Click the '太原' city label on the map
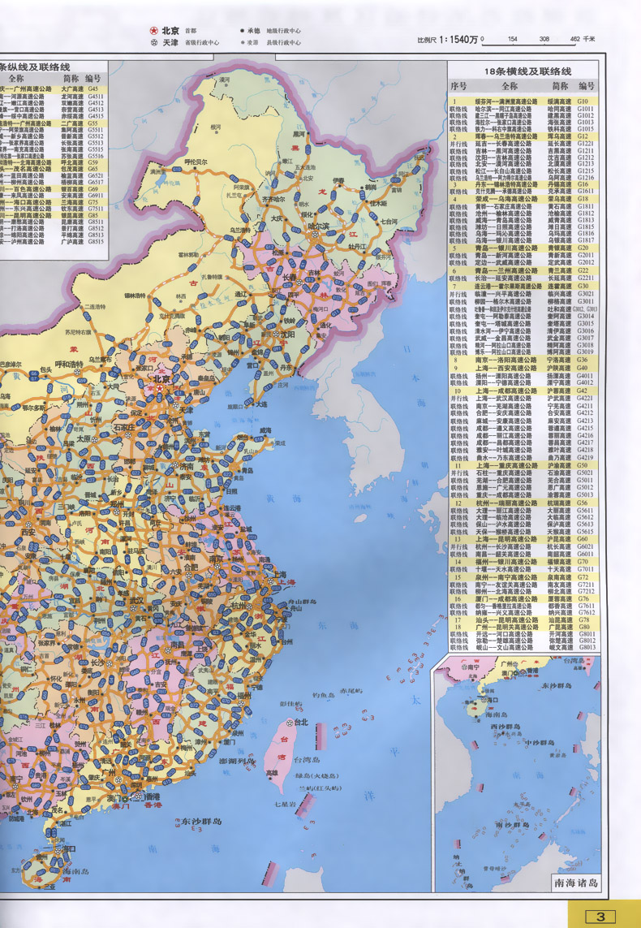The image size is (641, 928). (x=84, y=439)
